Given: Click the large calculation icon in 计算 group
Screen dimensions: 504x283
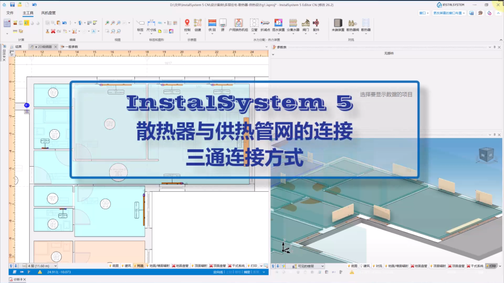Looking at the screenshot, I should click(x=7, y=23).
